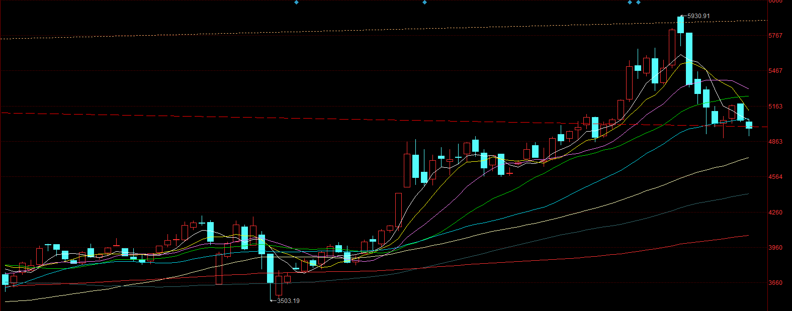Screen dimensions: 792x311
Task: Click the 5930.91 high price label
Action: point(698,16)
